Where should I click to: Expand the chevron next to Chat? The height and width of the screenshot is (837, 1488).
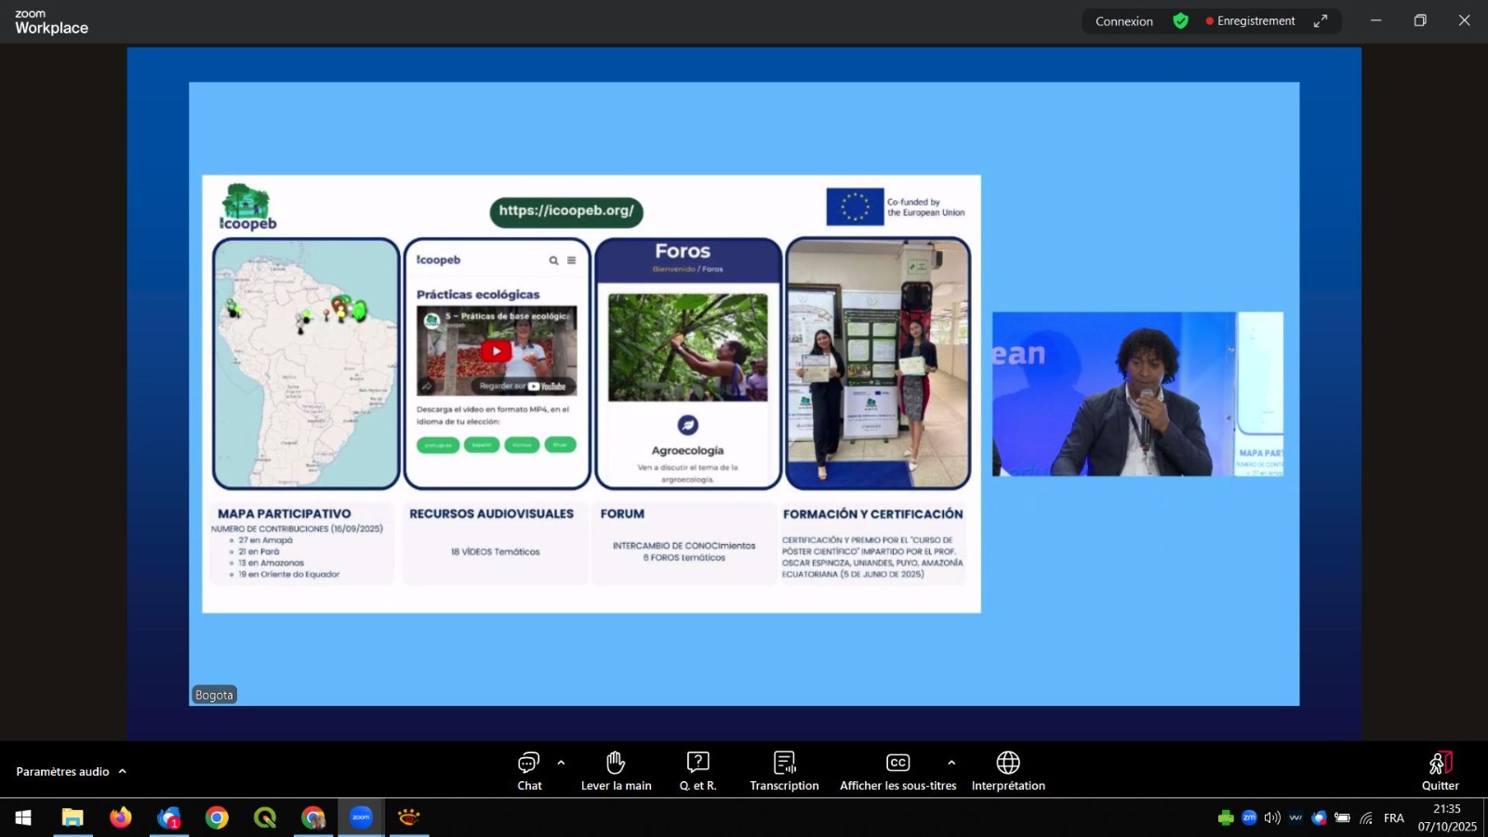561,763
